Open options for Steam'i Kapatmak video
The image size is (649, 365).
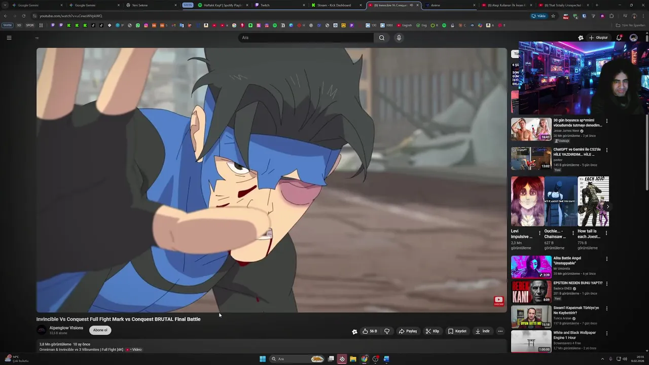(606, 308)
